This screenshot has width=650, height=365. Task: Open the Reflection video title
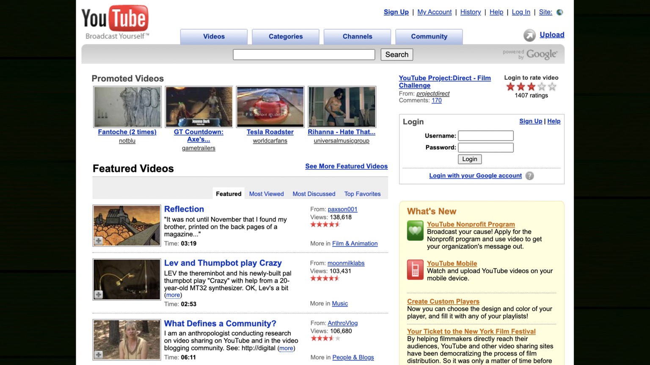[184, 209]
